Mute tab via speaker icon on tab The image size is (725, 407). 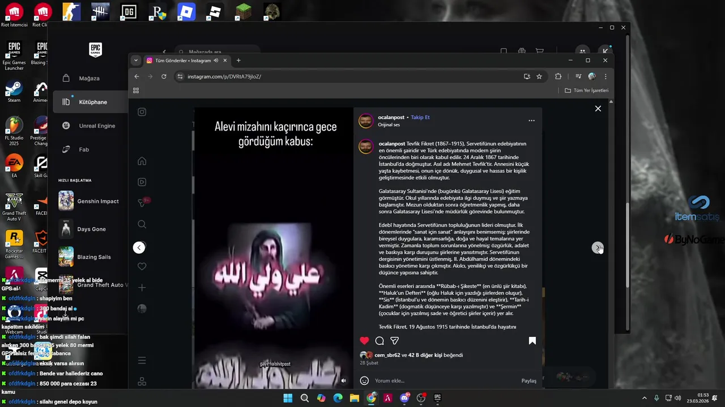pyautogui.click(x=216, y=60)
